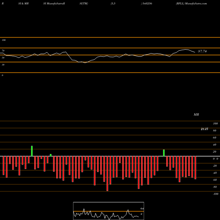This screenshot has width=220, height=220.
Task: Click the RSI axis label 30
Action: tap(3, 65)
